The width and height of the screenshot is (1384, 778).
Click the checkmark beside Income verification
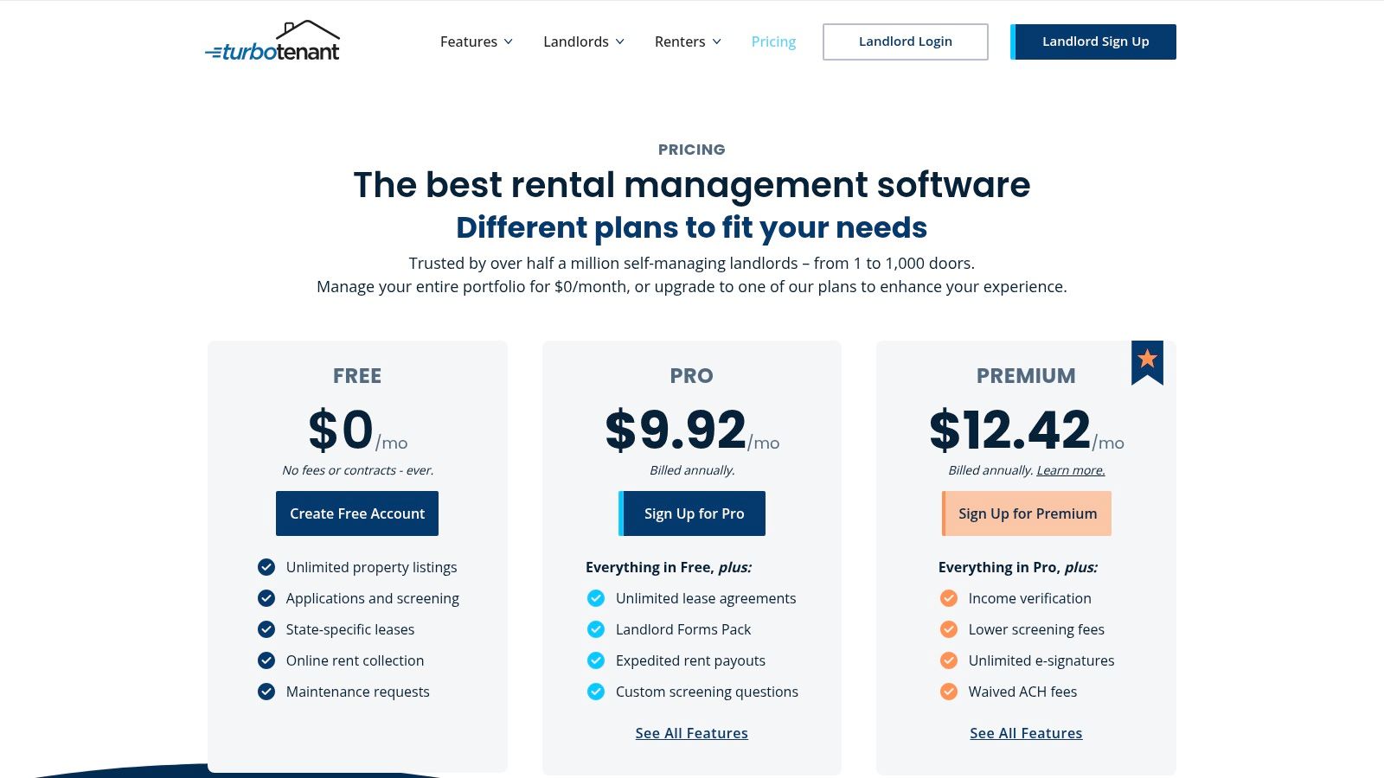pyautogui.click(x=948, y=598)
